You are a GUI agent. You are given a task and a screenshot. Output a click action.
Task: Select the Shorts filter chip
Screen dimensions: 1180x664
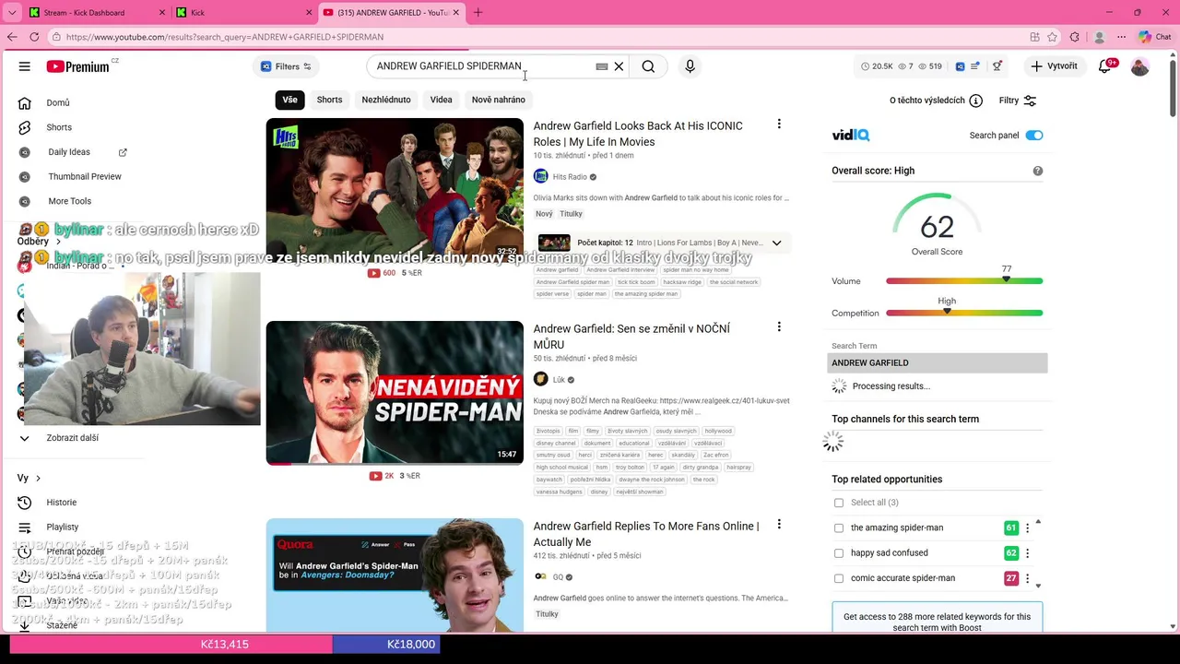(x=329, y=100)
